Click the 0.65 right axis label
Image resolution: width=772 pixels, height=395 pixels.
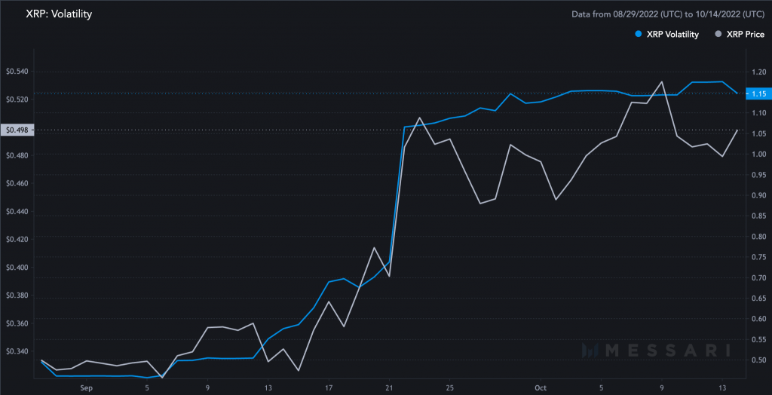[758, 299]
